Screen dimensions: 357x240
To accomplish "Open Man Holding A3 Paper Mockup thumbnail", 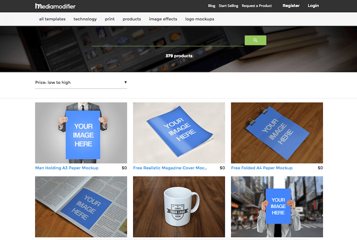I will [81, 133].
